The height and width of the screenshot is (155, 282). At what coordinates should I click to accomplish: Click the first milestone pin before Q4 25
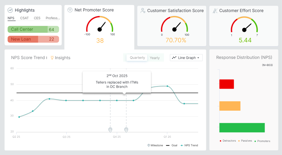click(x=110, y=129)
